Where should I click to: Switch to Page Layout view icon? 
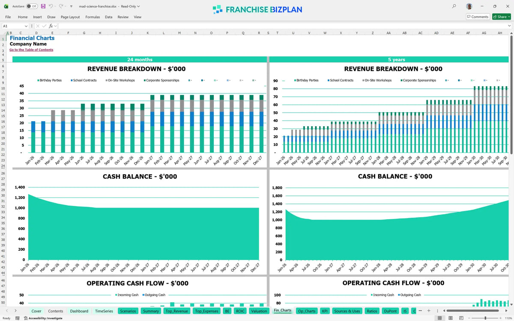(450, 318)
